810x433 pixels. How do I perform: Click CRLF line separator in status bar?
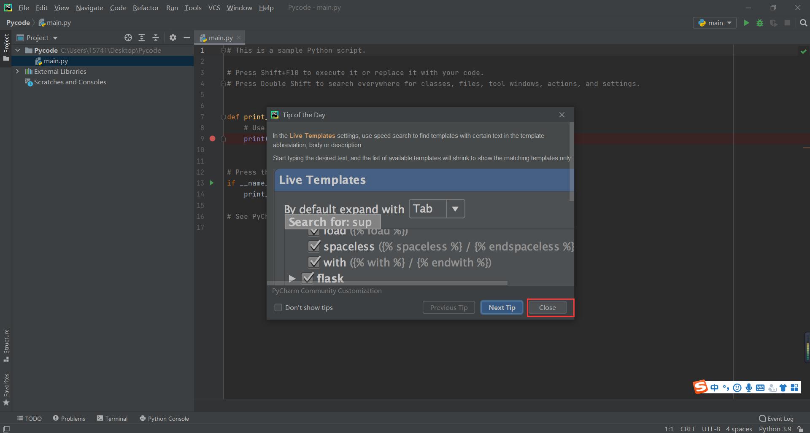pos(688,429)
